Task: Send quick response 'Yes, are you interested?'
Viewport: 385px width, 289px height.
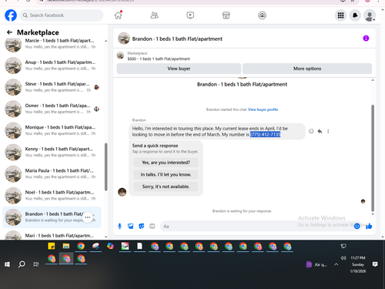Action: [x=166, y=163]
